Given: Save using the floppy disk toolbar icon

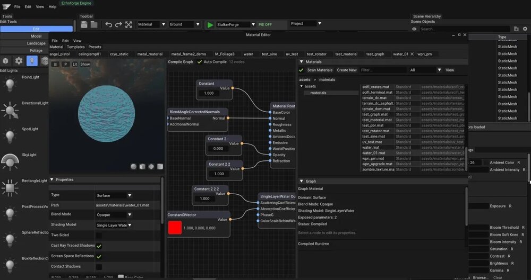Looking at the screenshot, I should pos(84,24).
